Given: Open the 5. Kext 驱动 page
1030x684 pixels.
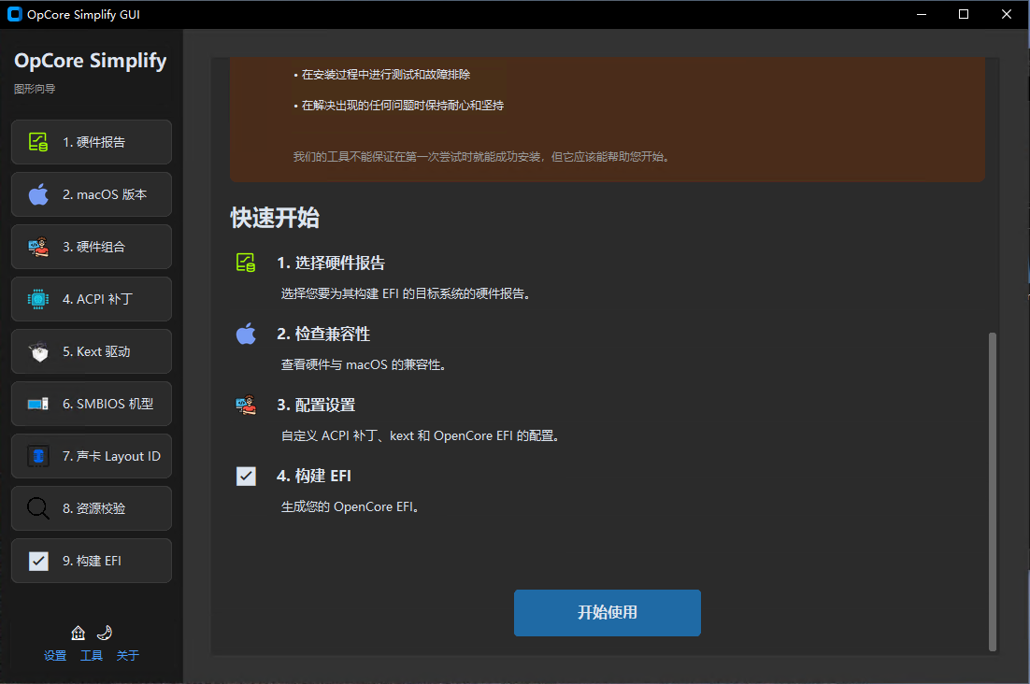Looking at the screenshot, I should (x=92, y=351).
